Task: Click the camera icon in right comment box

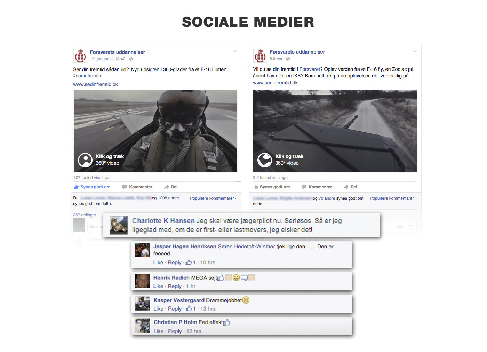Action: (400, 227)
